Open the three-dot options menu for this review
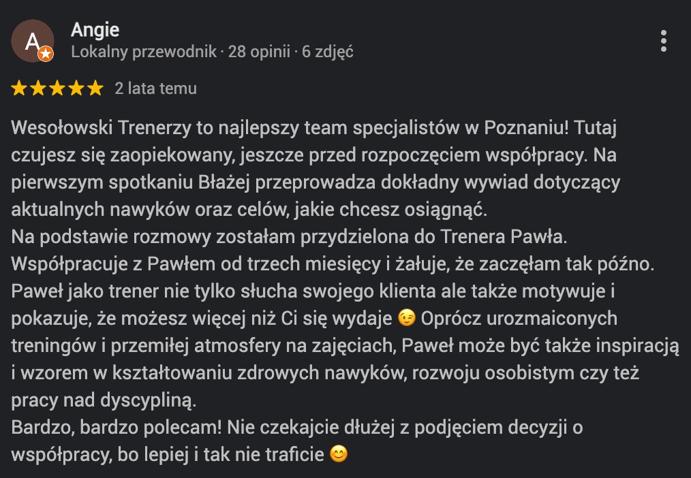 (664, 41)
